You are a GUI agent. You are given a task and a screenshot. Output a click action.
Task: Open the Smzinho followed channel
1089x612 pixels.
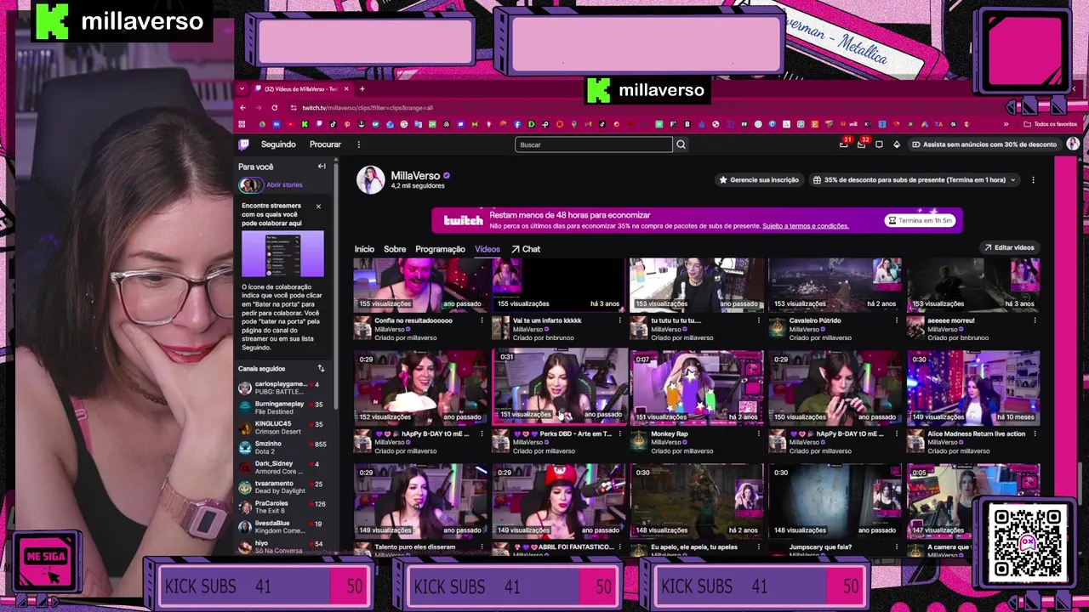281,447
